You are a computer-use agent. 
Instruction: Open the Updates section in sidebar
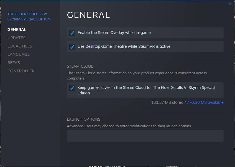[x=16, y=38]
